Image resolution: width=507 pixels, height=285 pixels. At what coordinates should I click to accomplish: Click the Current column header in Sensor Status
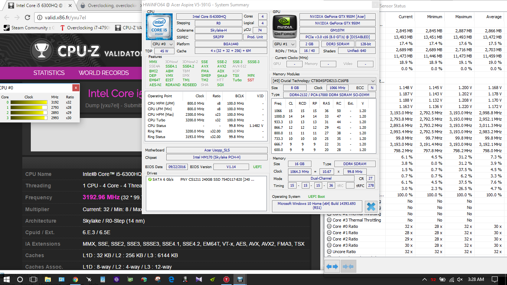coord(405,17)
